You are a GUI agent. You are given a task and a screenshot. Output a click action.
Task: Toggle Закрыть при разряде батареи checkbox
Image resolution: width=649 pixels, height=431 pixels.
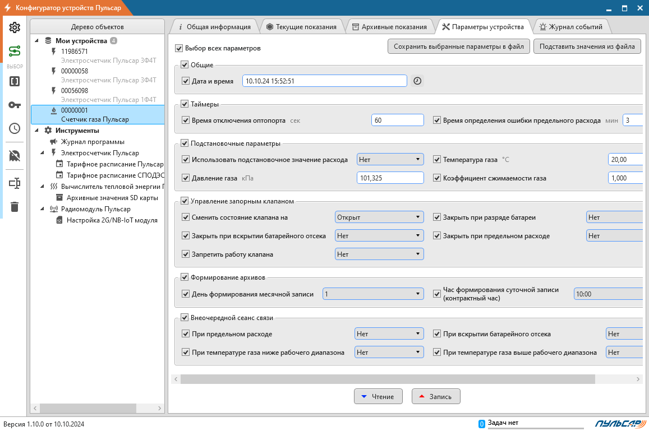pyautogui.click(x=436, y=217)
